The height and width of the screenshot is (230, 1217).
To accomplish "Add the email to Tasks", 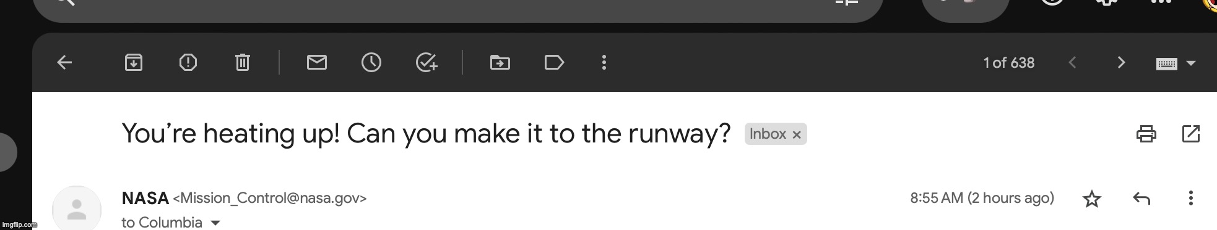I will tap(427, 62).
